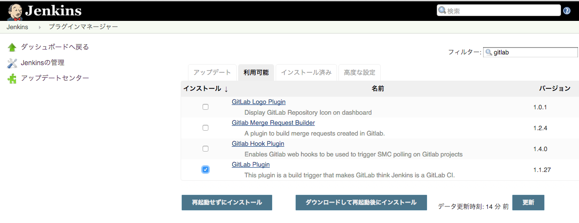Click the フィルター: label
Screen dimensions: 579x223
[x=465, y=52]
